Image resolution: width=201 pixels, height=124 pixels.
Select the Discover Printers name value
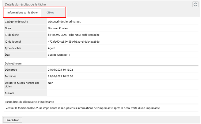click(x=59, y=28)
